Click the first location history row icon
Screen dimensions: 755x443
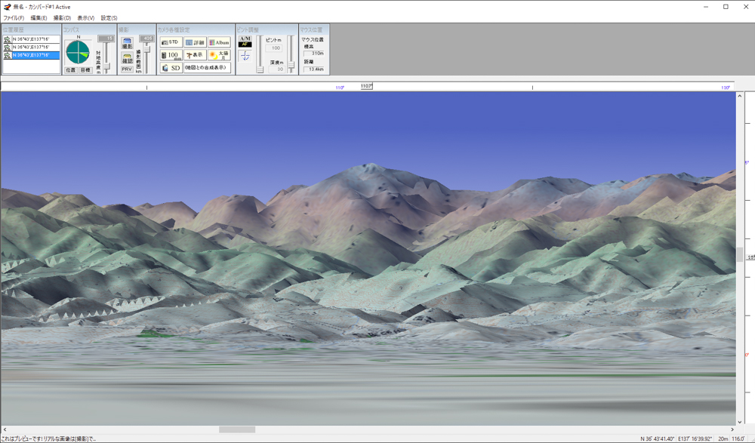8,39
